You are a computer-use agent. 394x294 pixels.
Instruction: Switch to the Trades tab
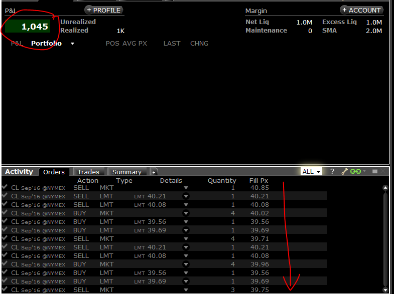click(88, 172)
